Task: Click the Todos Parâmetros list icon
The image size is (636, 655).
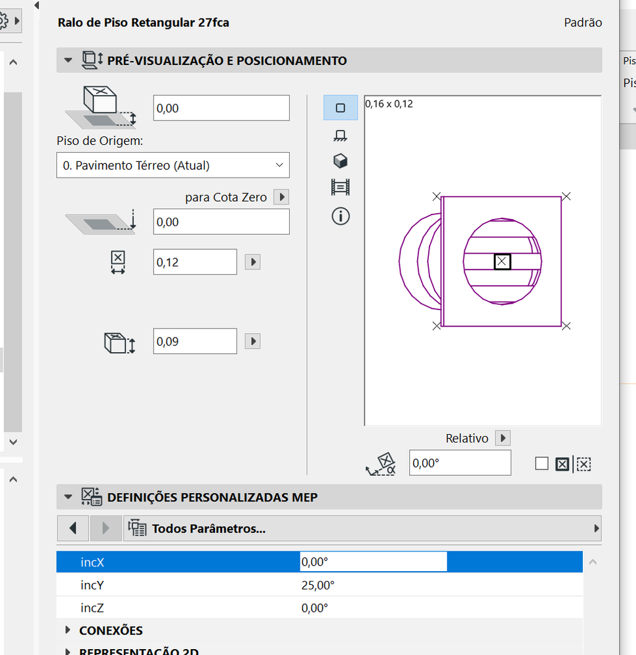Action: coord(137,528)
